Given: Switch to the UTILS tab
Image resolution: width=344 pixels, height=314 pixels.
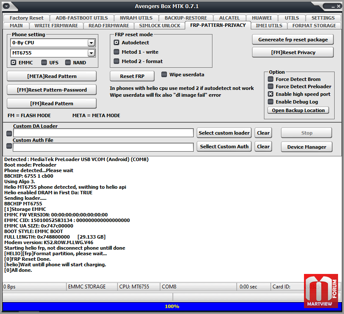Looking at the screenshot, I should 292,18.
